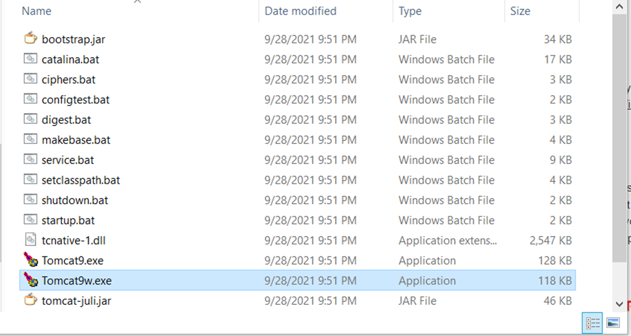
Task: Sort files by the Name column header
Action: coord(37,11)
